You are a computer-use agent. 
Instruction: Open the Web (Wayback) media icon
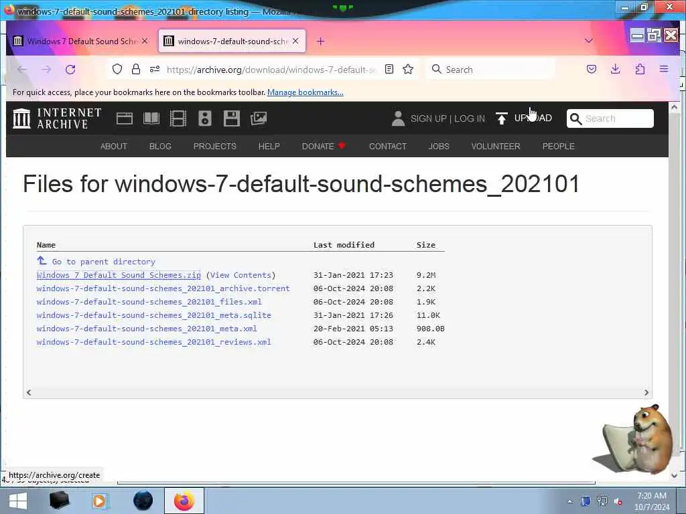(124, 118)
